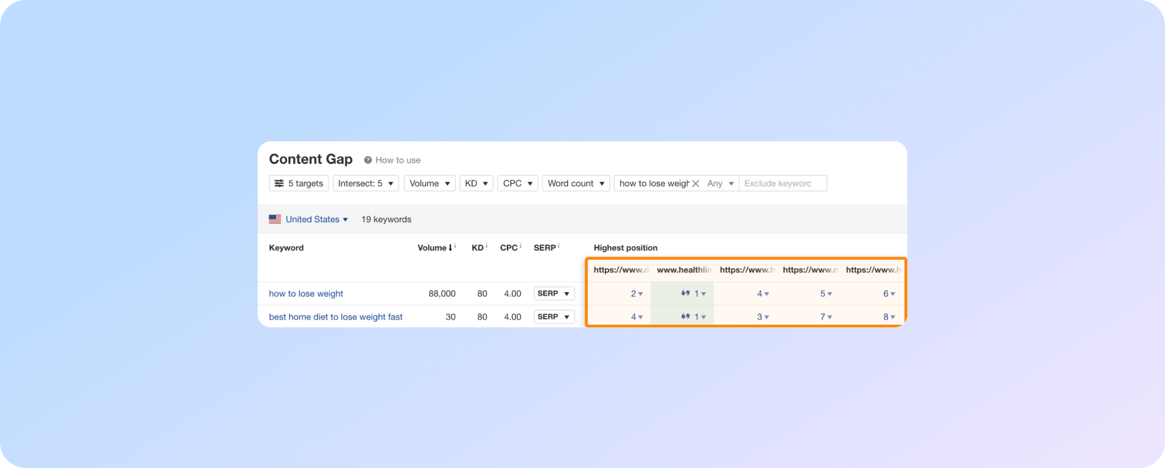Type in the Exclude keyword field
Viewport: 1165px width, 468px height.
click(782, 183)
